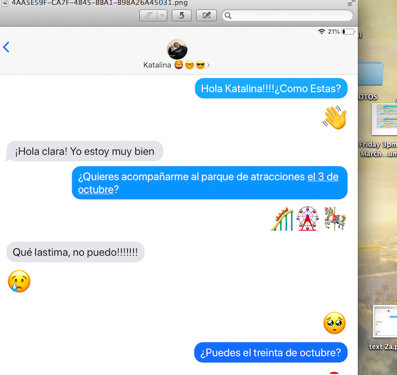Image resolution: width=397 pixels, height=375 pixels.
Task: Open the markup pen dropdown arrow
Action: [162, 16]
